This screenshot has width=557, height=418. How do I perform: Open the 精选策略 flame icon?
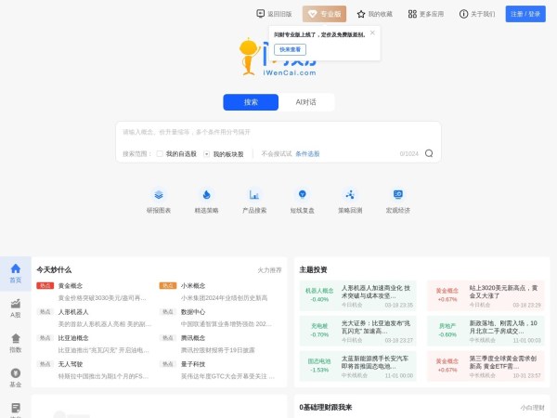tap(206, 195)
